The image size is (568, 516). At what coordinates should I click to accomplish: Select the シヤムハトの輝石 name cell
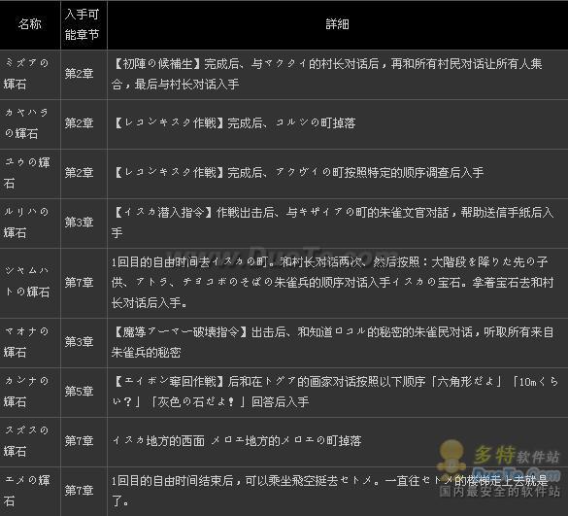[x=30, y=283]
